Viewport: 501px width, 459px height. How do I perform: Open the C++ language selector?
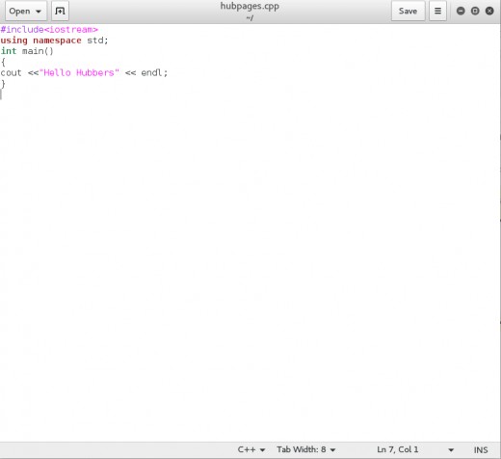251,449
